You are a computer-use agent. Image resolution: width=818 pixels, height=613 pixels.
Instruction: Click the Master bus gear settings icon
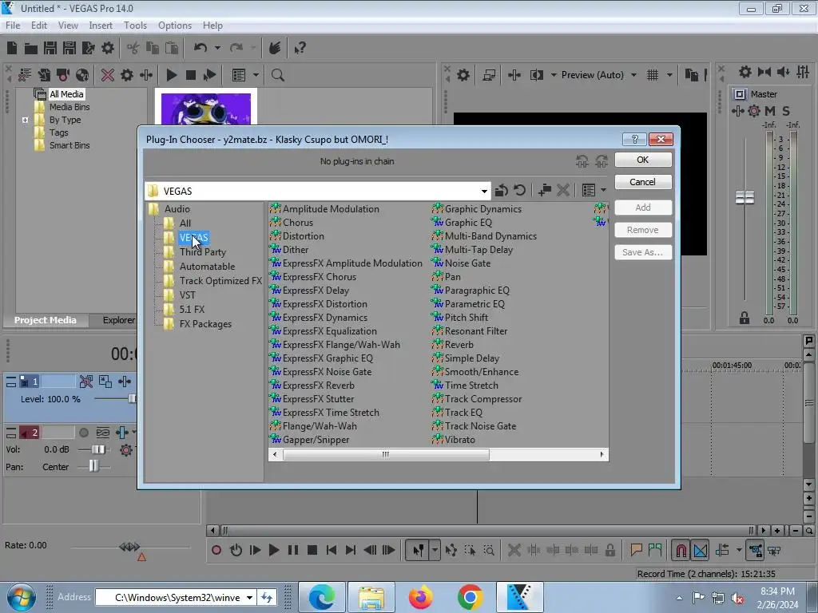(x=745, y=72)
